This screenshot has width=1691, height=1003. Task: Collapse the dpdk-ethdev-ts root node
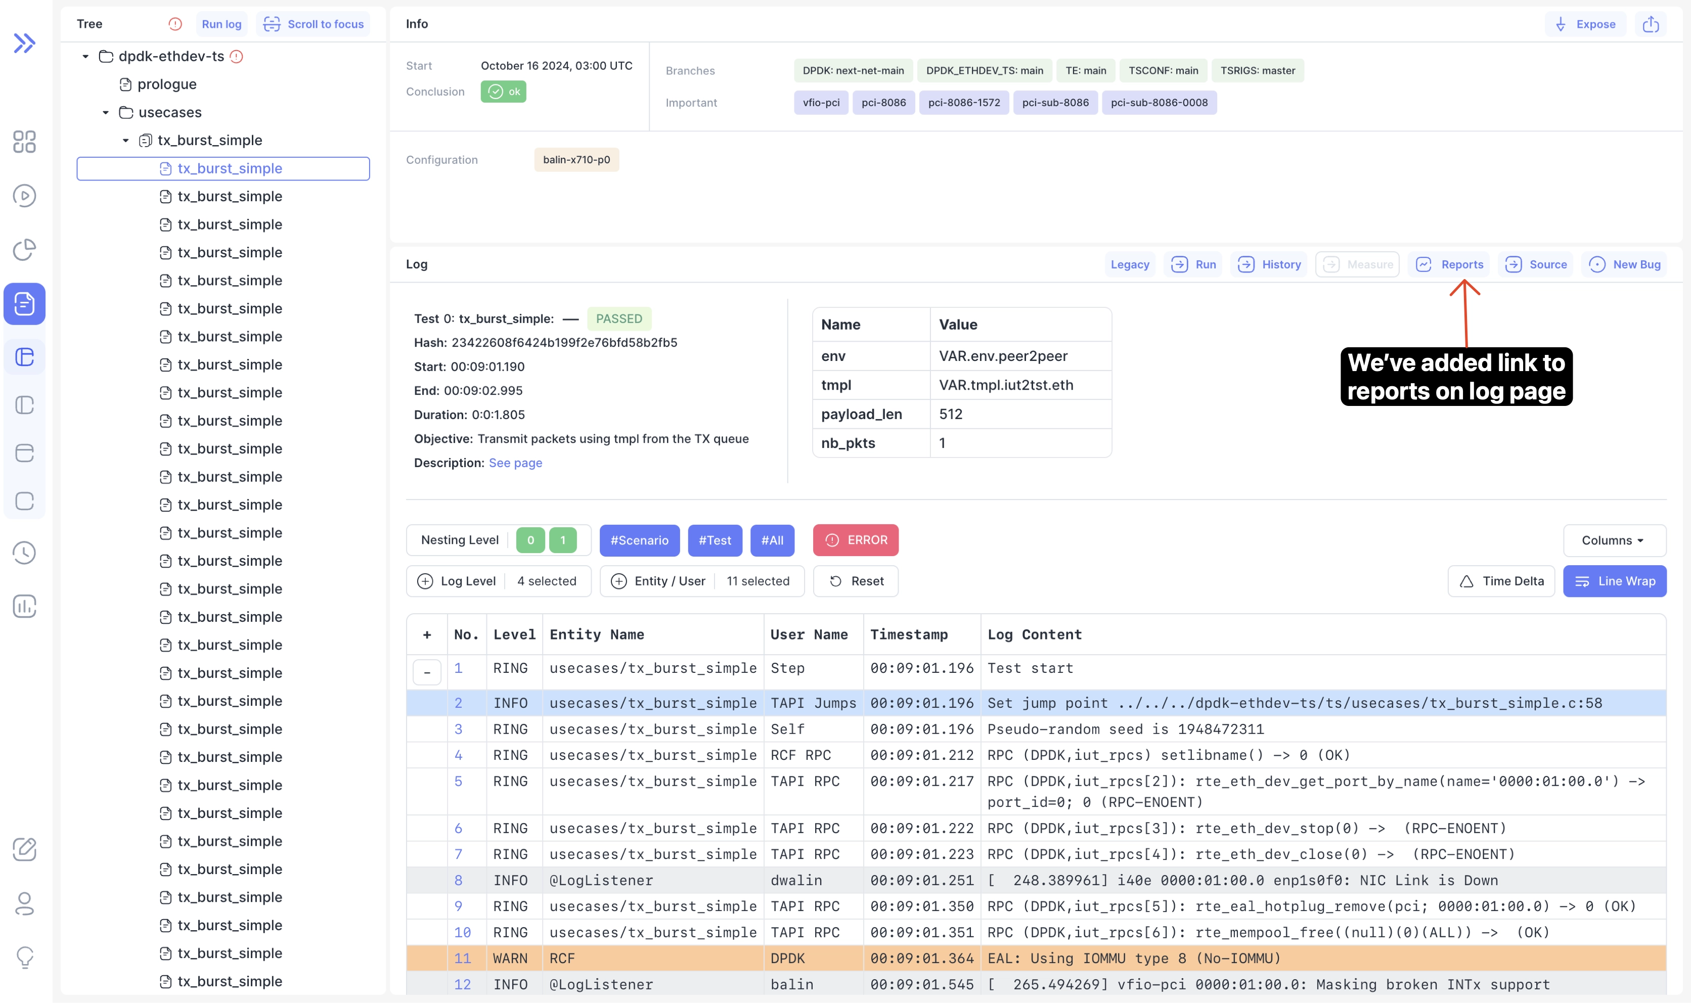point(85,57)
